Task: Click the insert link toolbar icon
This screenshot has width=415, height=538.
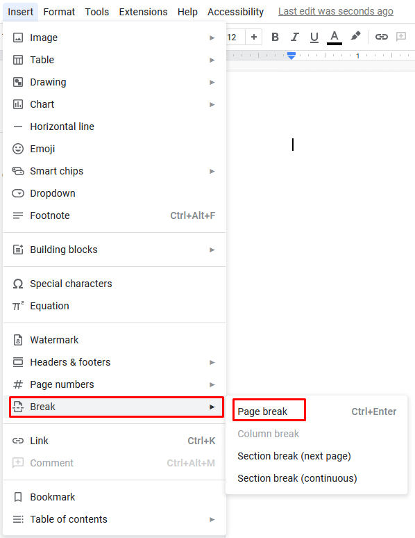Action: pos(381,37)
